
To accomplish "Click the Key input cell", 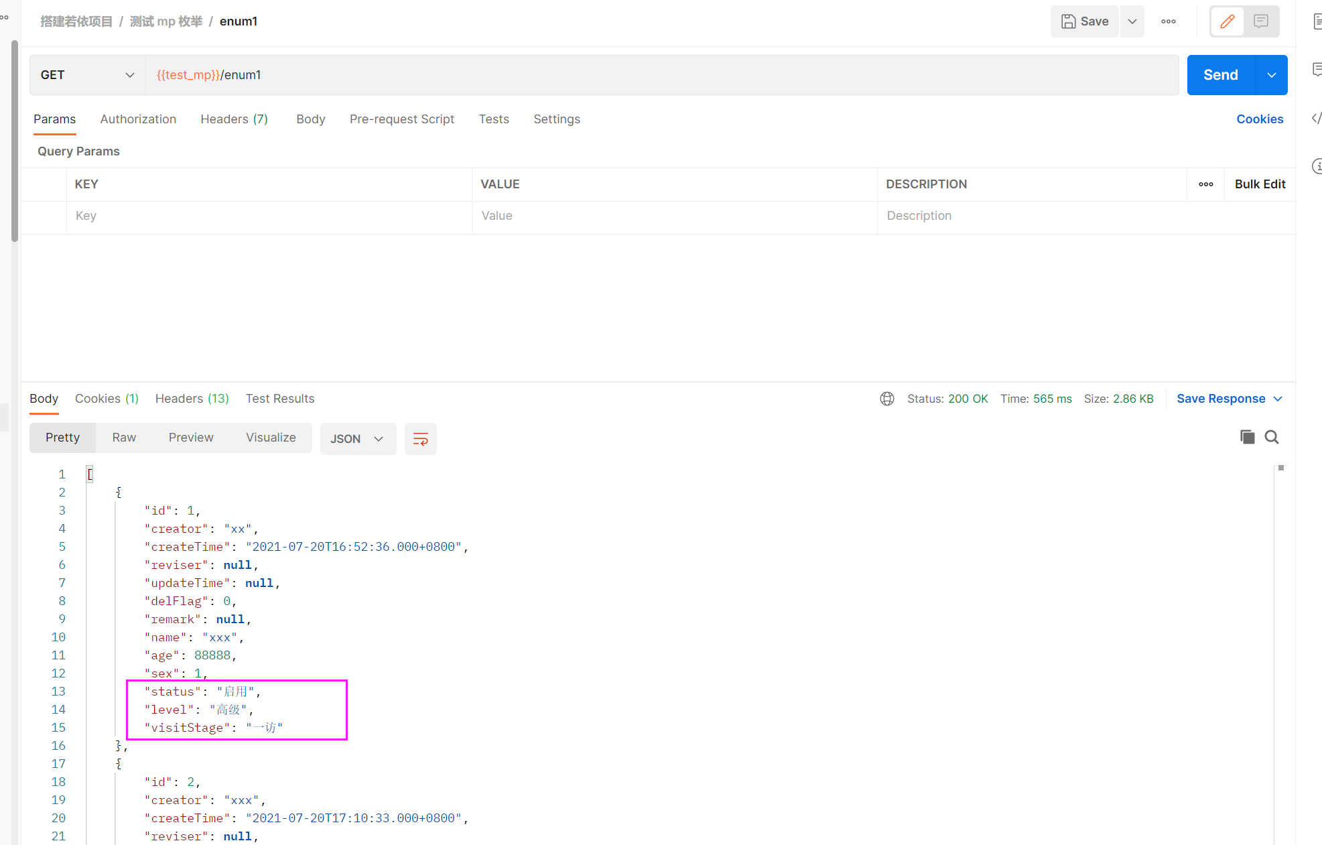I will [x=269, y=216].
